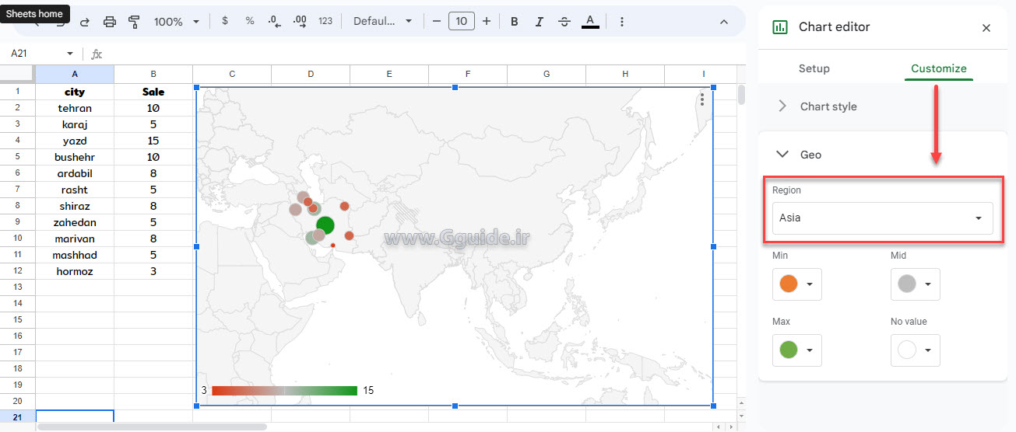The height and width of the screenshot is (432, 1016).
Task: Open more number formats (123)
Action: click(x=325, y=22)
